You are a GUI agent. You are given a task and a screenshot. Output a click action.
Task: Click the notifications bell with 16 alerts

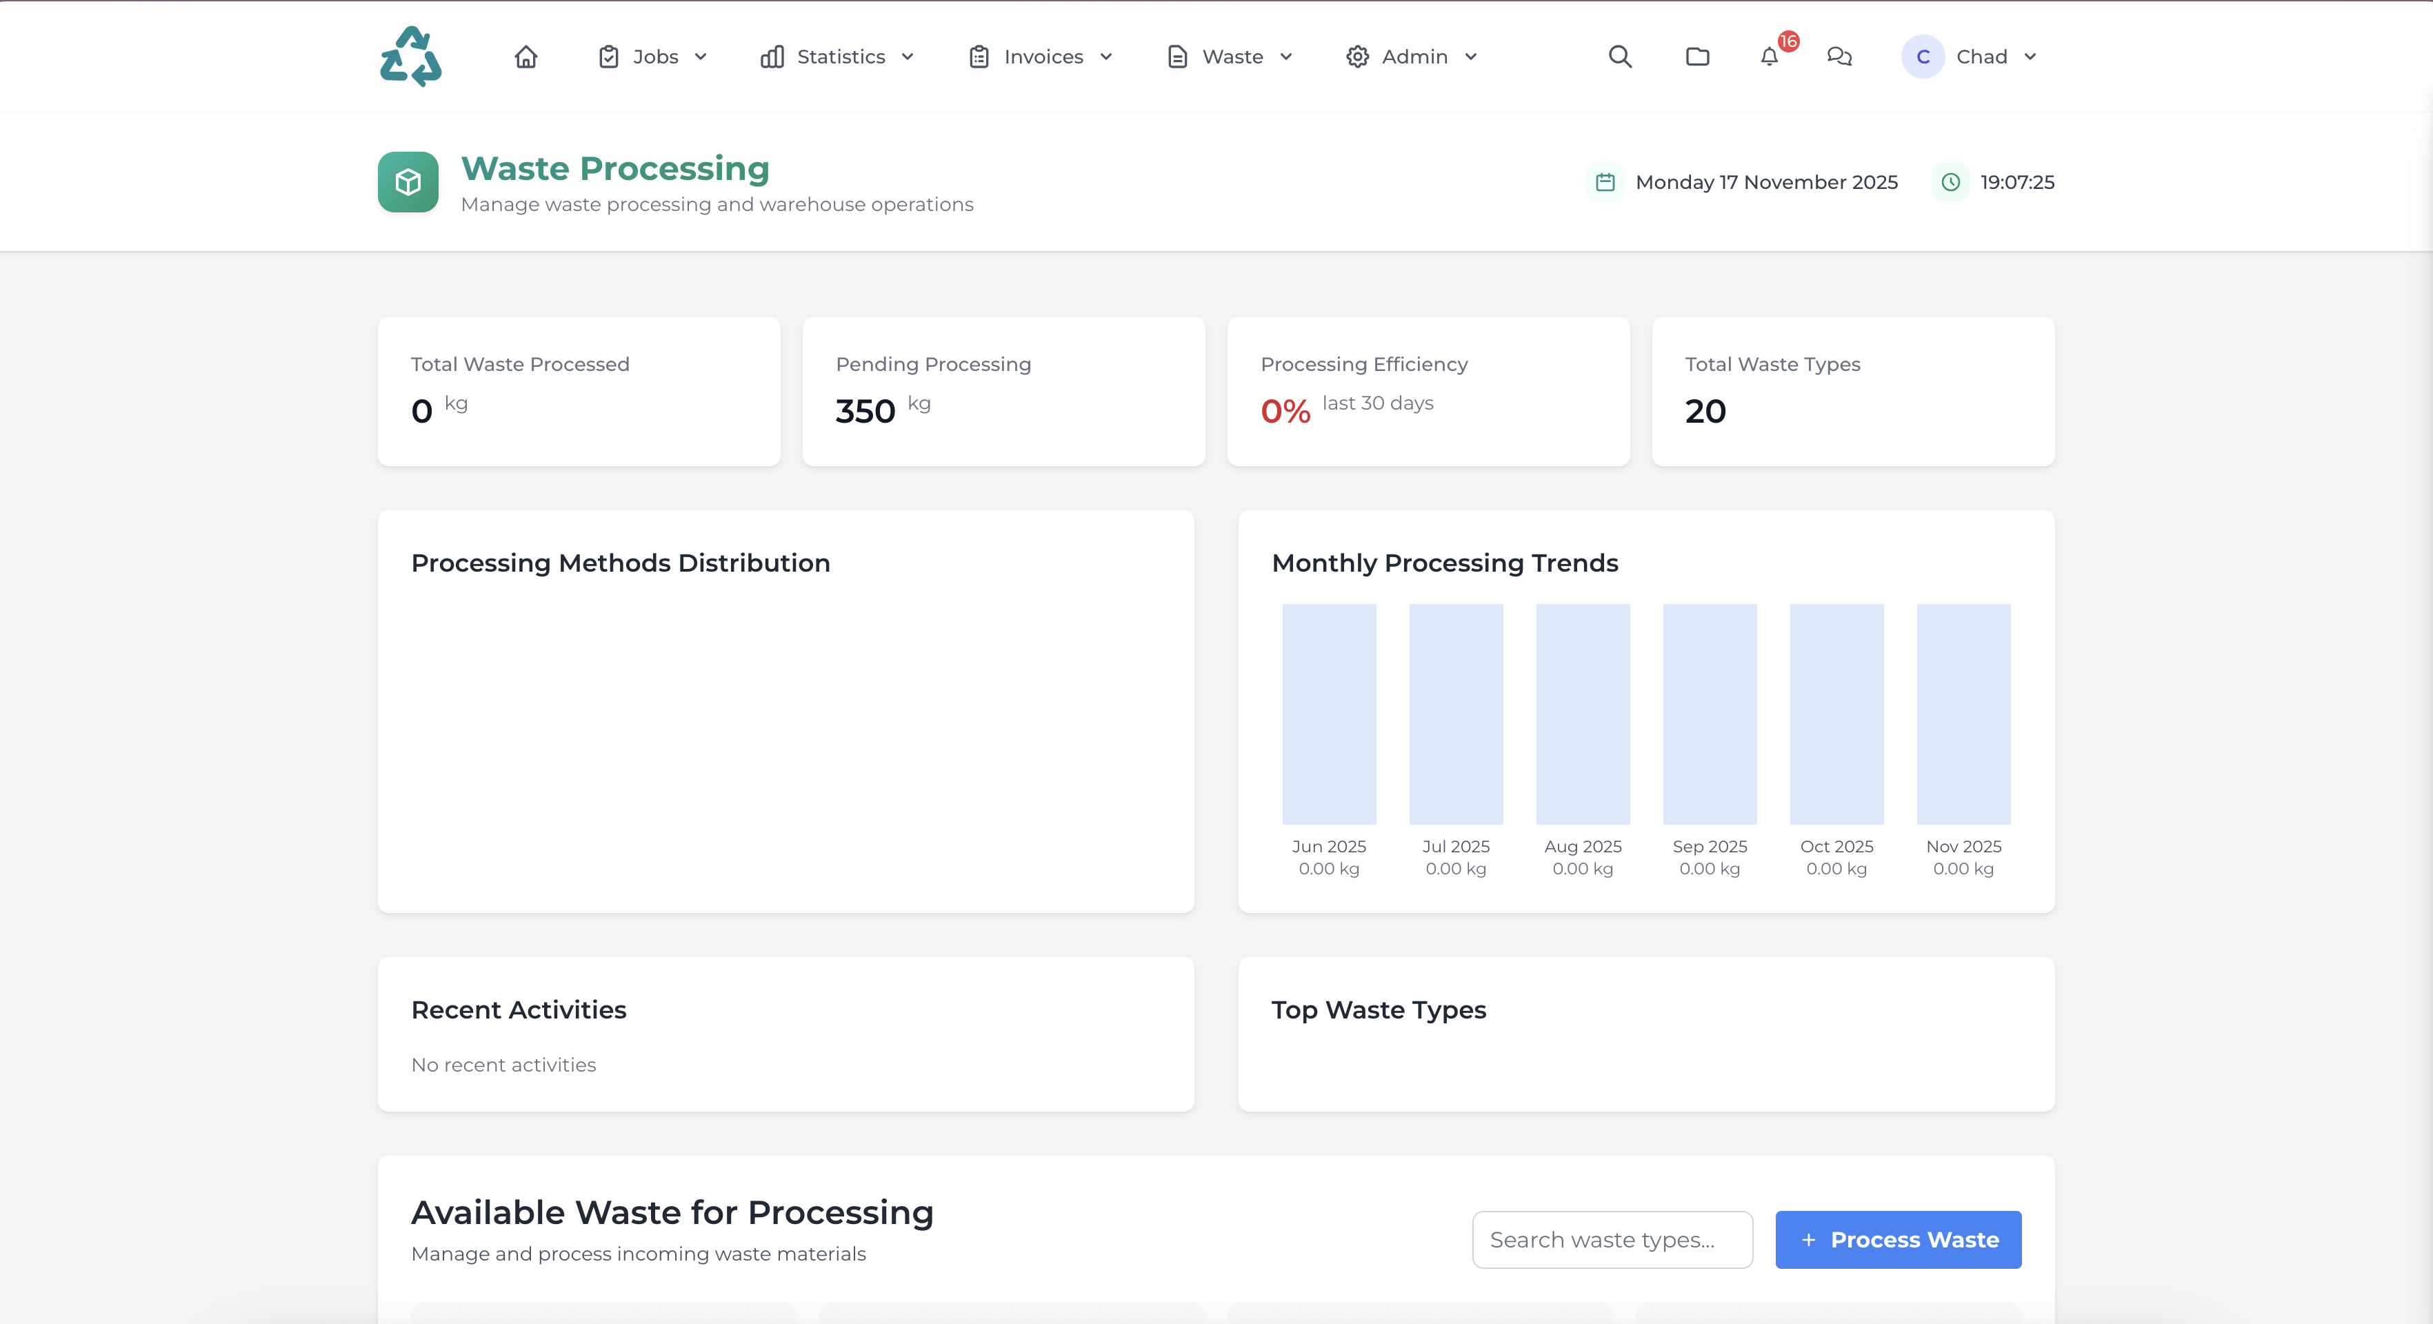point(1769,57)
